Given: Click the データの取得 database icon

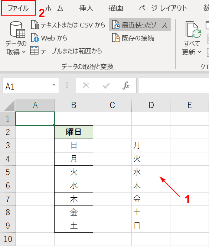Looking at the screenshot, I should [x=17, y=30].
